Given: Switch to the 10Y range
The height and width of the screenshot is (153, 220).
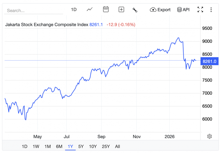Looking at the screenshot, I should 93,146.
